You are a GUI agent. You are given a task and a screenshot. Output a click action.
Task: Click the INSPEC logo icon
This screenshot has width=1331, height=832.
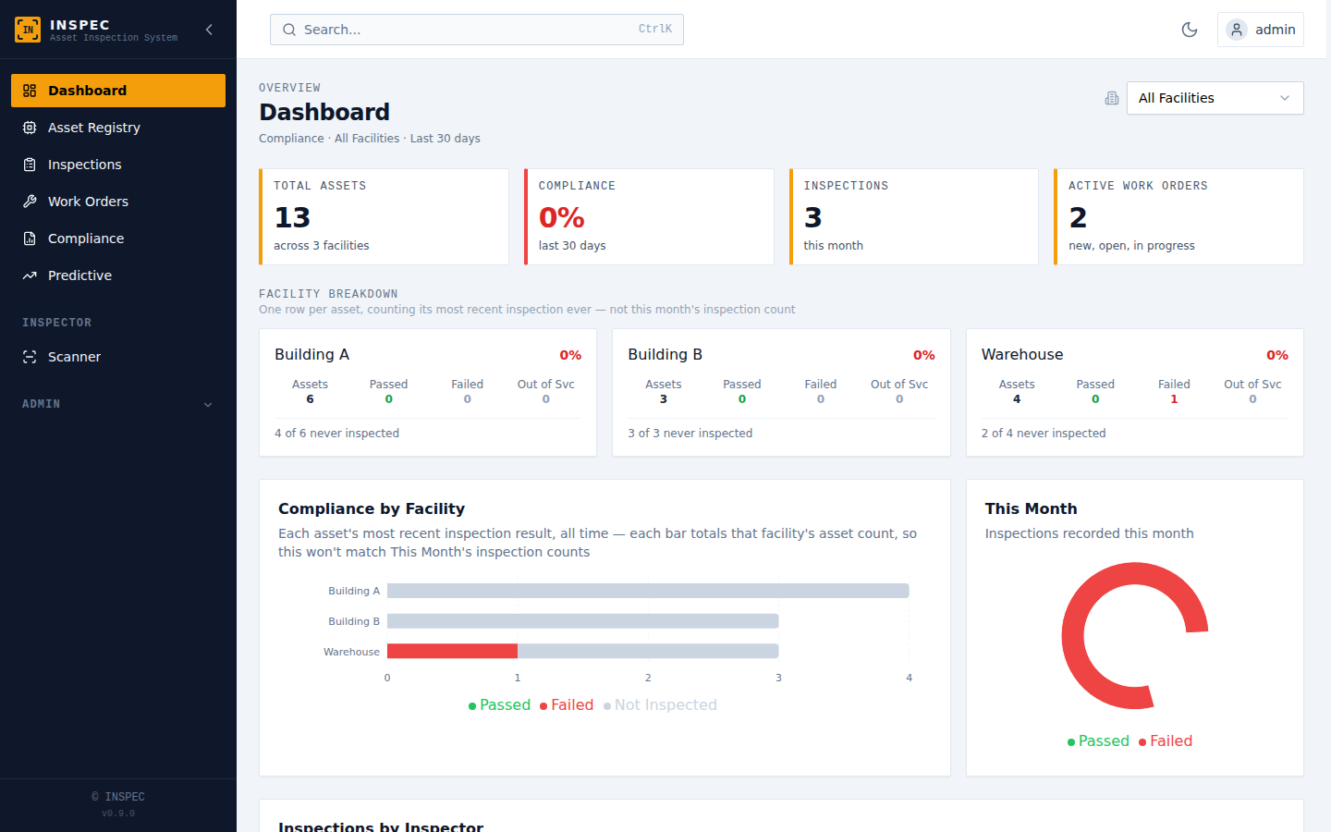pyautogui.click(x=28, y=30)
